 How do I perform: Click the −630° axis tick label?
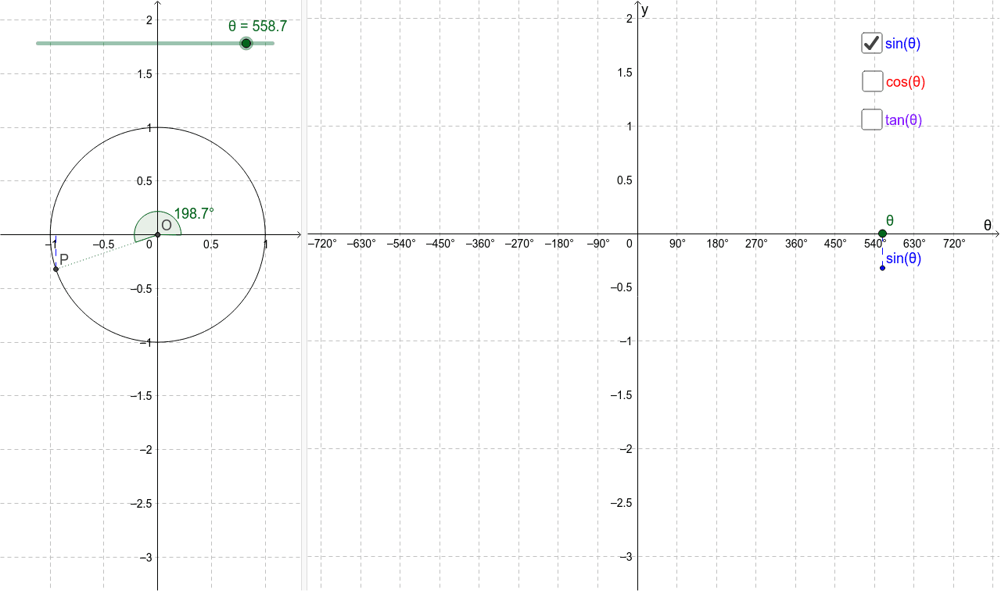click(x=361, y=244)
